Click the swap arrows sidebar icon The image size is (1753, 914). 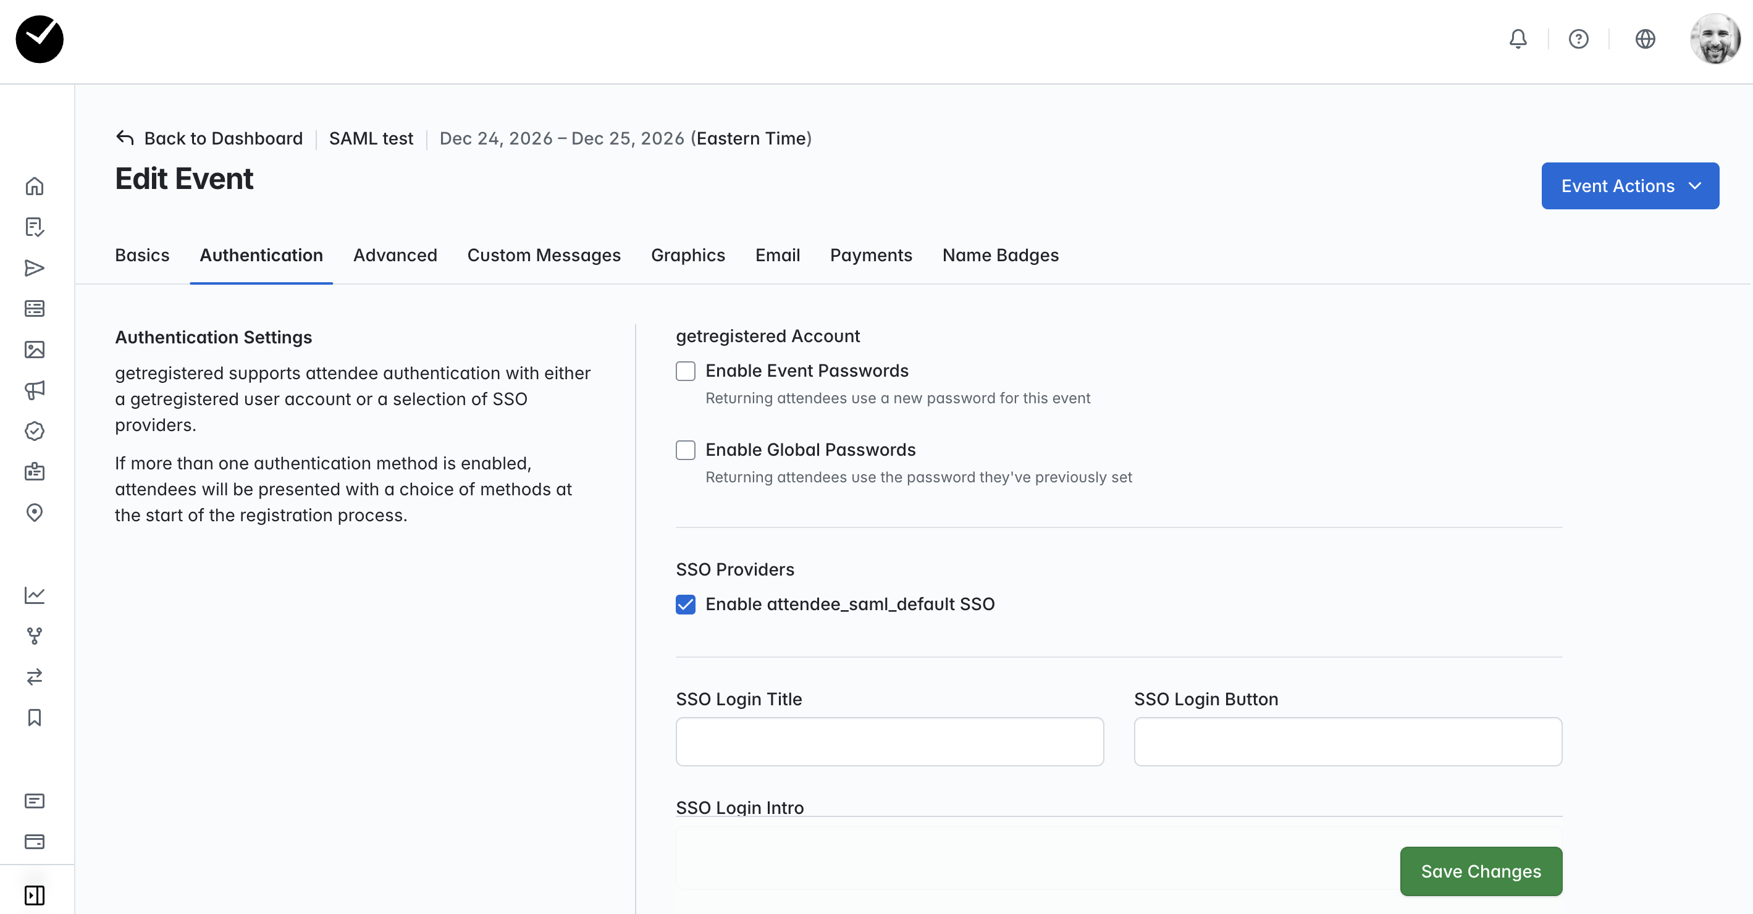point(35,676)
